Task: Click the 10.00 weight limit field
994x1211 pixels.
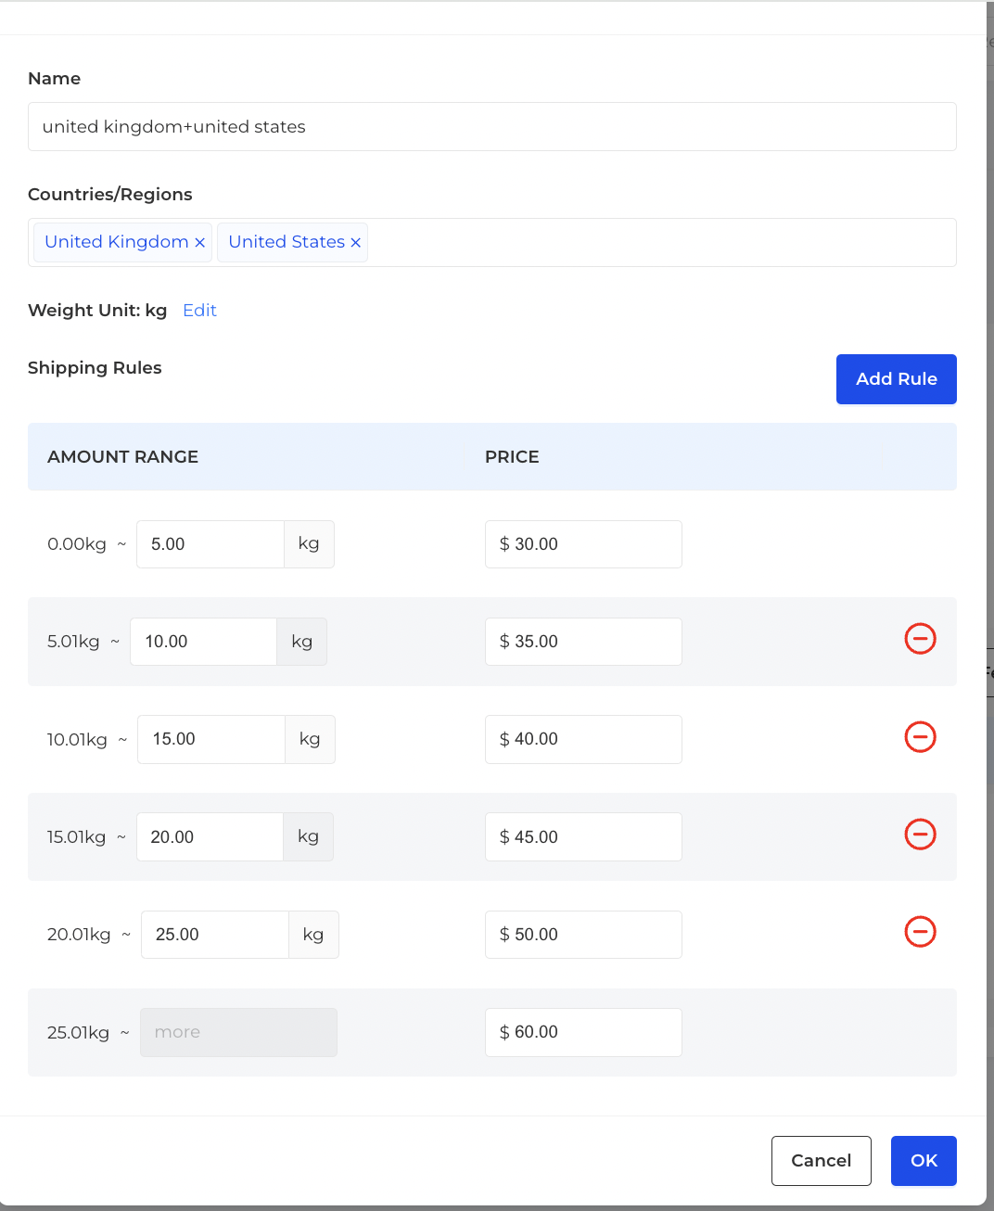Action: [x=203, y=642]
